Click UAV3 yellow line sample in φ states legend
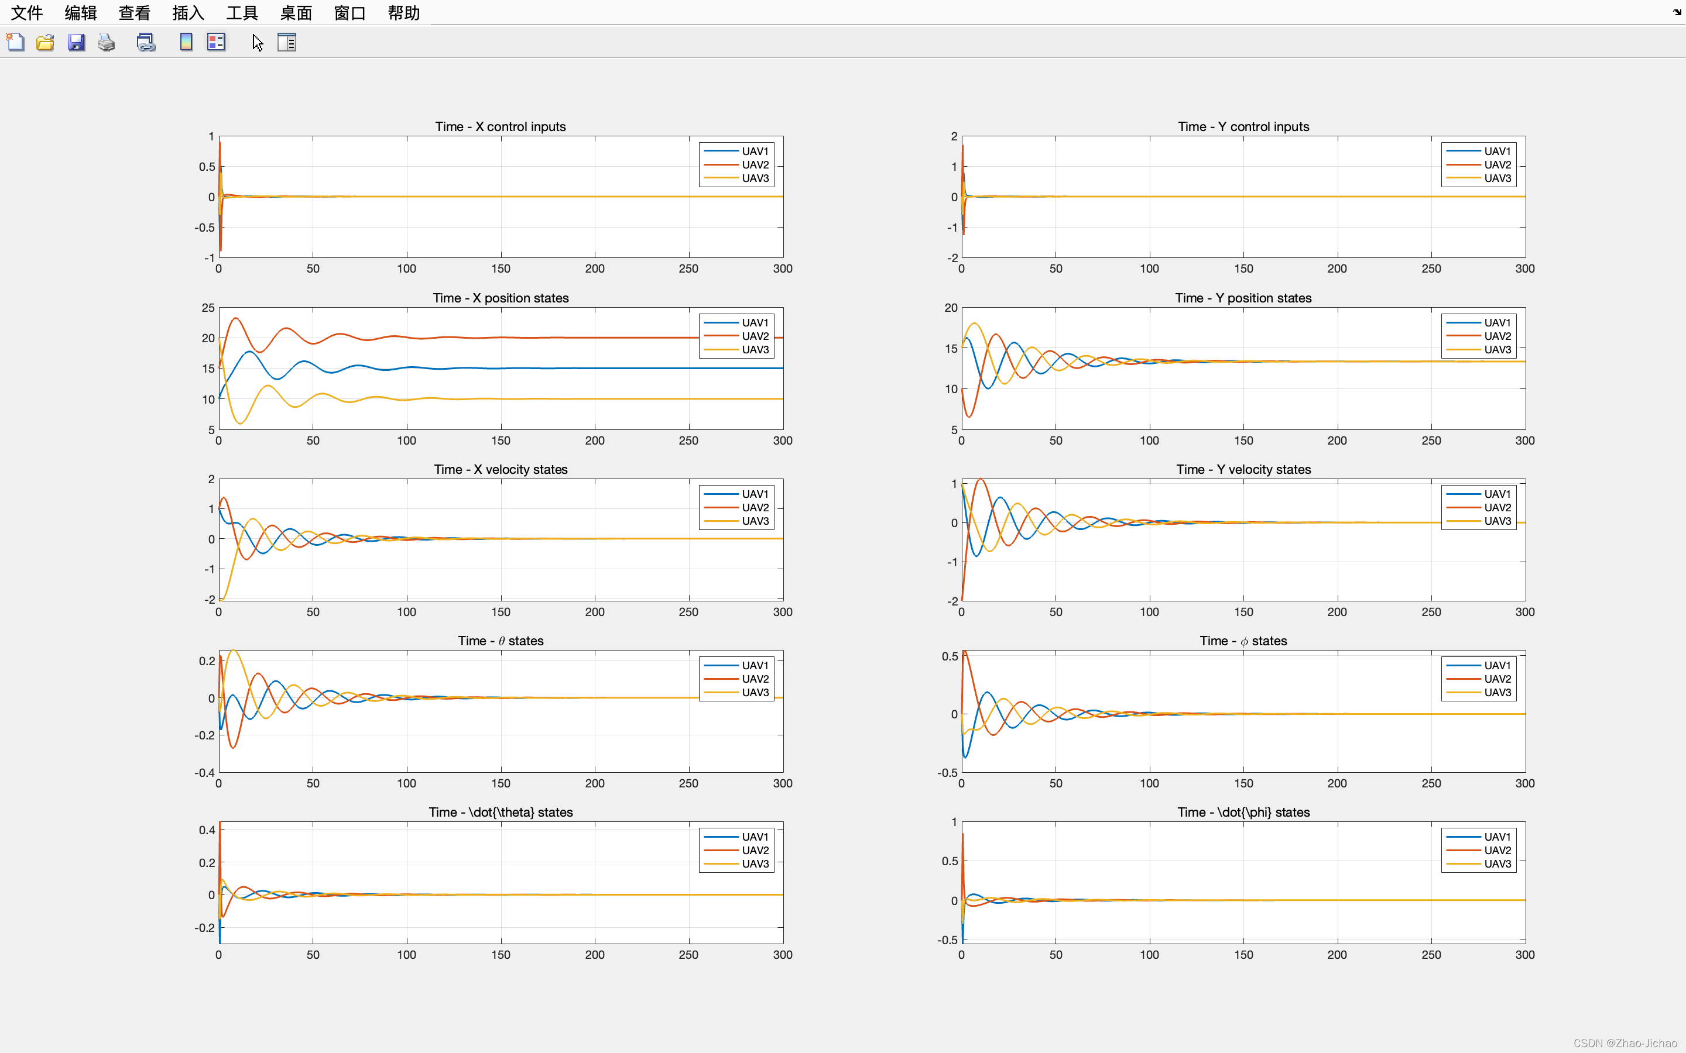The image size is (1686, 1053). (1463, 692)
